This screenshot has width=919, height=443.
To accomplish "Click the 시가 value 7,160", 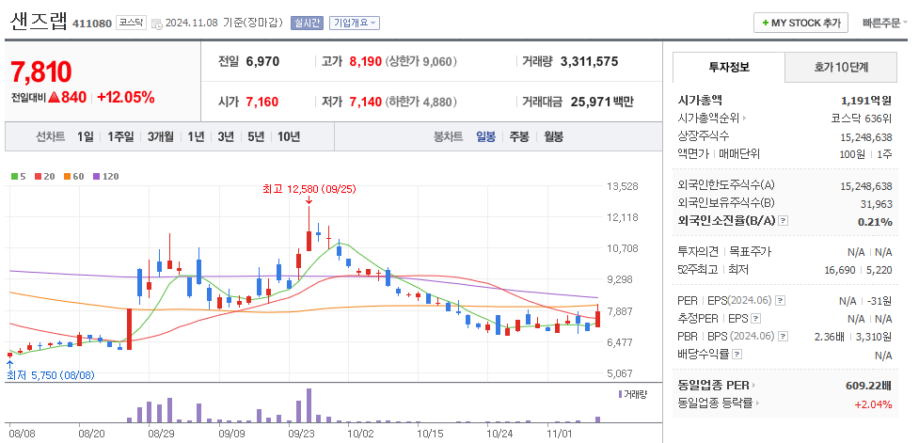I will pos(262,102).
